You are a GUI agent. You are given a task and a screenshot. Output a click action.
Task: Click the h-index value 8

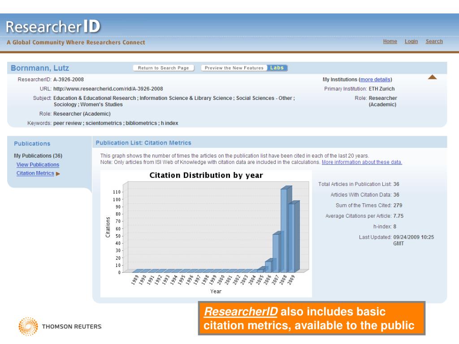[395, 226]
